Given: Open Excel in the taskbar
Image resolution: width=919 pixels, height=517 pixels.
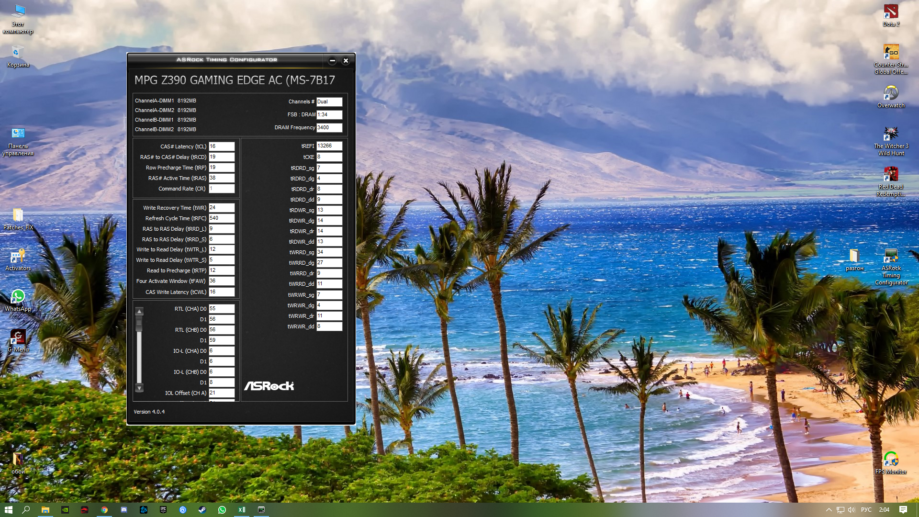Looking at the screenshot, I should coord(242,510).
